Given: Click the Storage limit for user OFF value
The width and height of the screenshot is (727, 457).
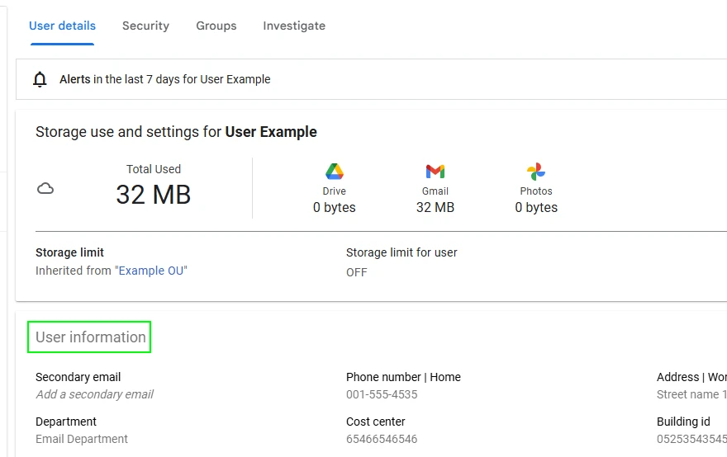Looking at the screenshot, I should pos(357,272).
